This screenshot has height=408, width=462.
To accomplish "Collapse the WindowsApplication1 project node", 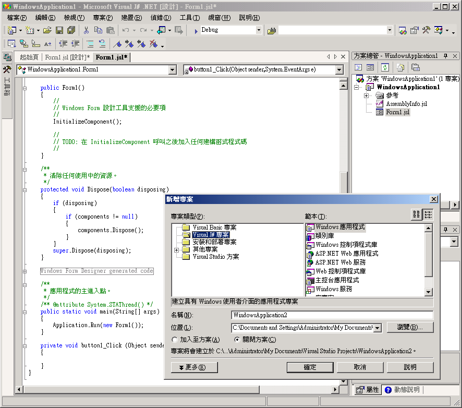I will [x=356, y=87].
